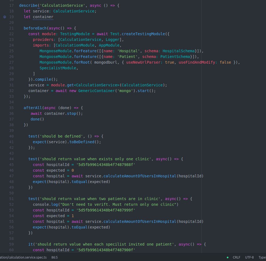Click 'stop' method call on line 36

pyautogui.click(x=71, y=113)
